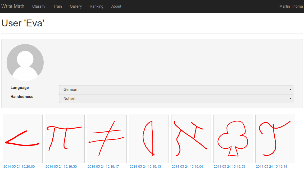Open the Train menu item

click(57, 6)
